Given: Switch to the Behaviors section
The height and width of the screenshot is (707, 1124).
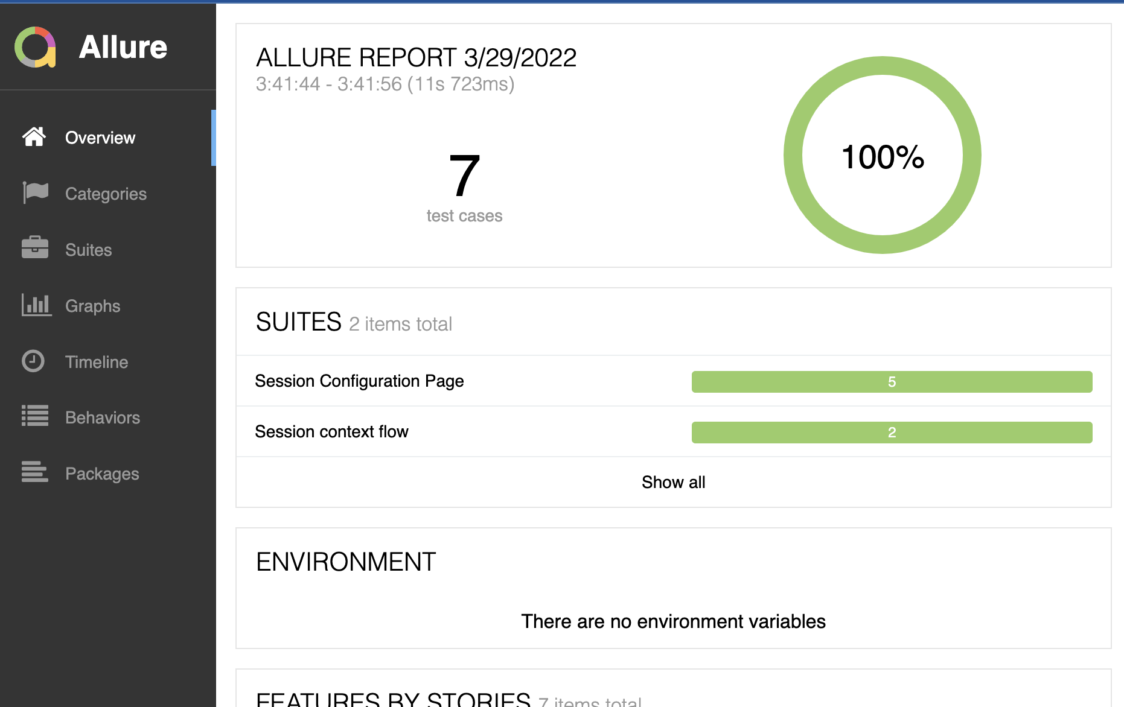Looking at the screenshot, I should coord(101,417).
